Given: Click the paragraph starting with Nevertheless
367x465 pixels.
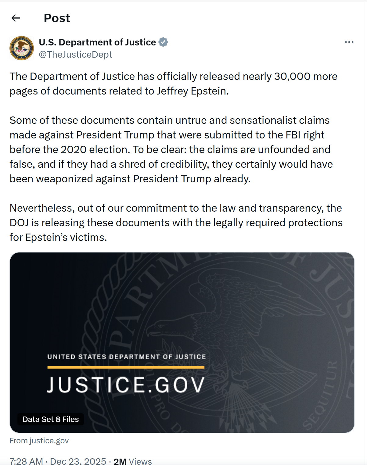Looking at the screenshot, I should coord(176,223).
